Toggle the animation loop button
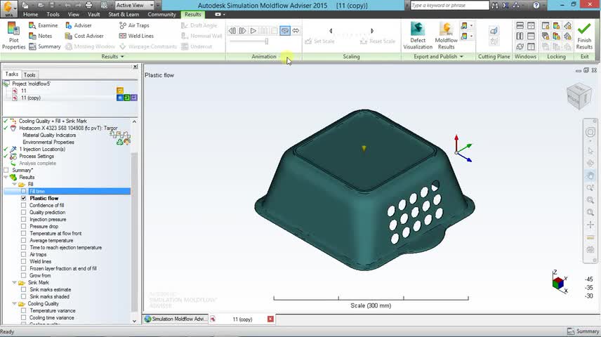This screenshot has height=337, width=601. 285,31
